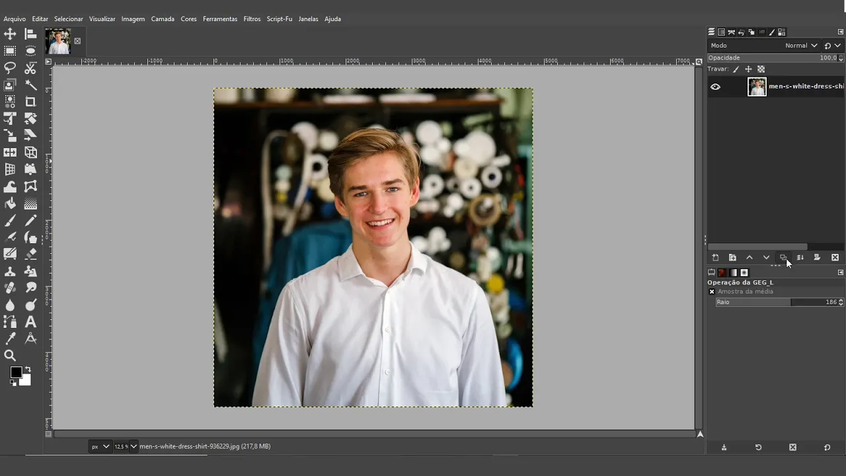Close the image tab thumbnail
This screenshot has height=476, width=846.
click(77, 41)
